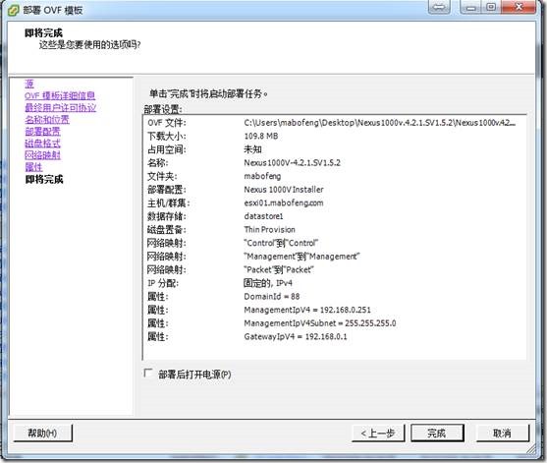Click the 未知 disk space value
This screenshot has width=547, height=463.
tap(252, 149)
